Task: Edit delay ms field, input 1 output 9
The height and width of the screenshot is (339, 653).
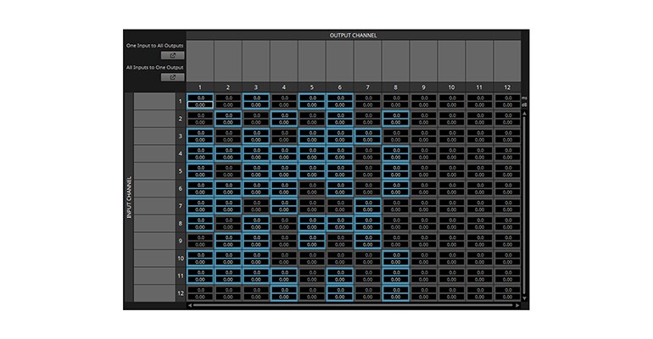Action: [423, 97]
